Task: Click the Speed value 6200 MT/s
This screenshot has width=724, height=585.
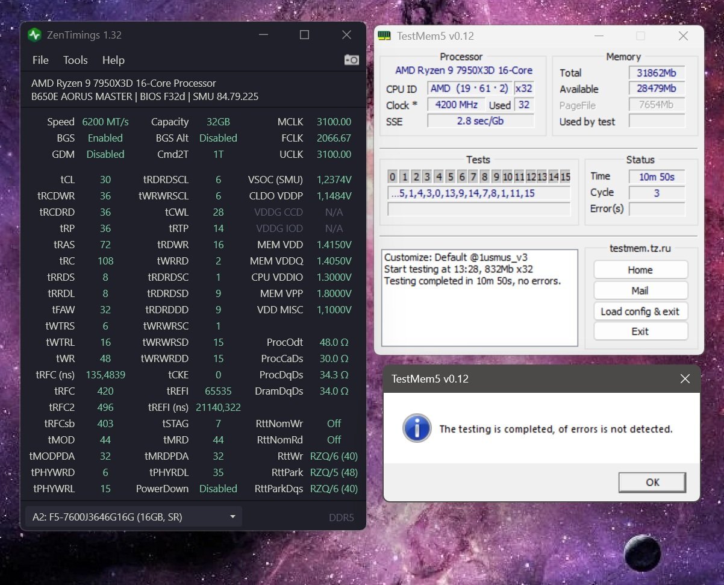Action: pos(105,122)
